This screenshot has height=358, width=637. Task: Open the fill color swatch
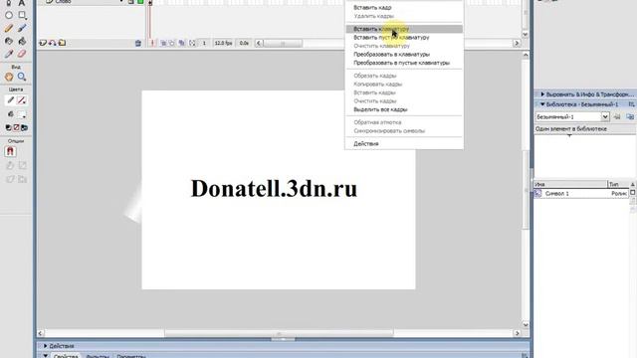tap(22, 114)
